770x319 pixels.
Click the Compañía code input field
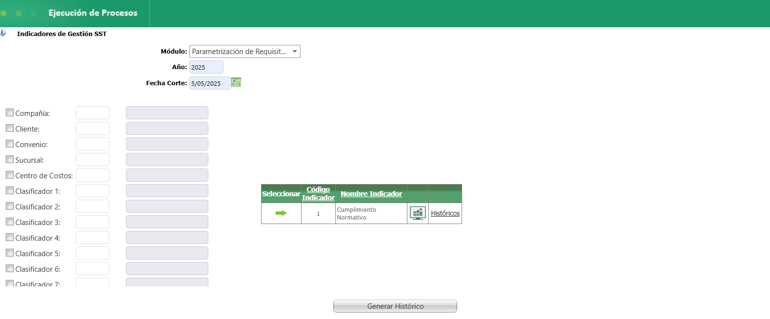coord(92,113)
